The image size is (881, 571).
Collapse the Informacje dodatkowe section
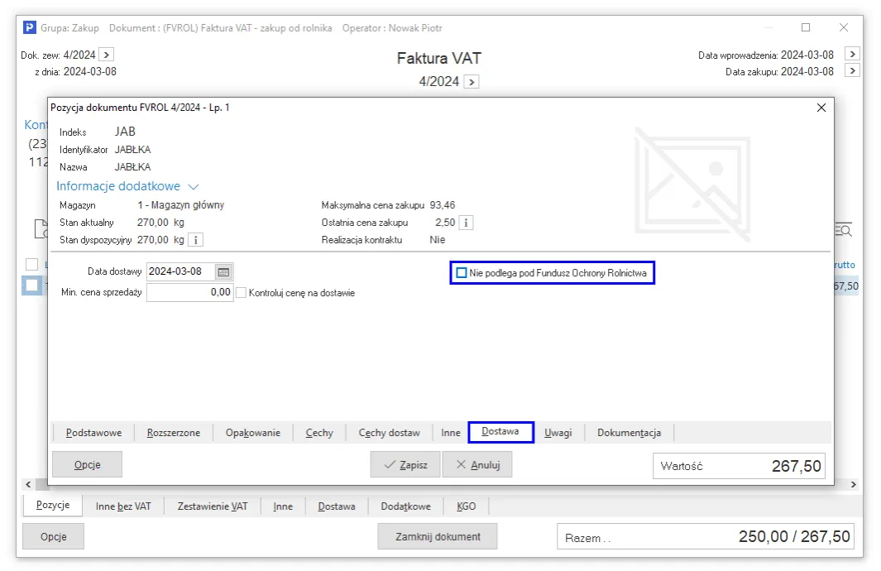(x=194, y=186)
